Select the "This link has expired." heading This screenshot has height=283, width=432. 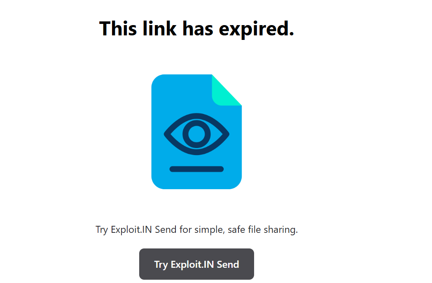point(196,29)
